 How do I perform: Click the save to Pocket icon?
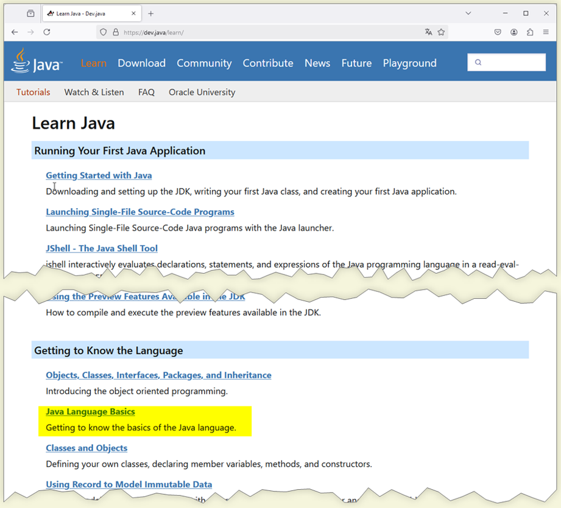coord(498,32)
